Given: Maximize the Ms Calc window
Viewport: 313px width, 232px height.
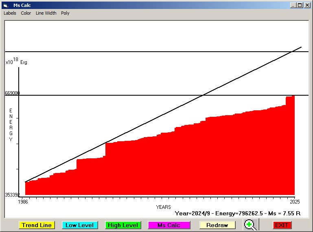Looking at the screenshot, I should point(300,5).
